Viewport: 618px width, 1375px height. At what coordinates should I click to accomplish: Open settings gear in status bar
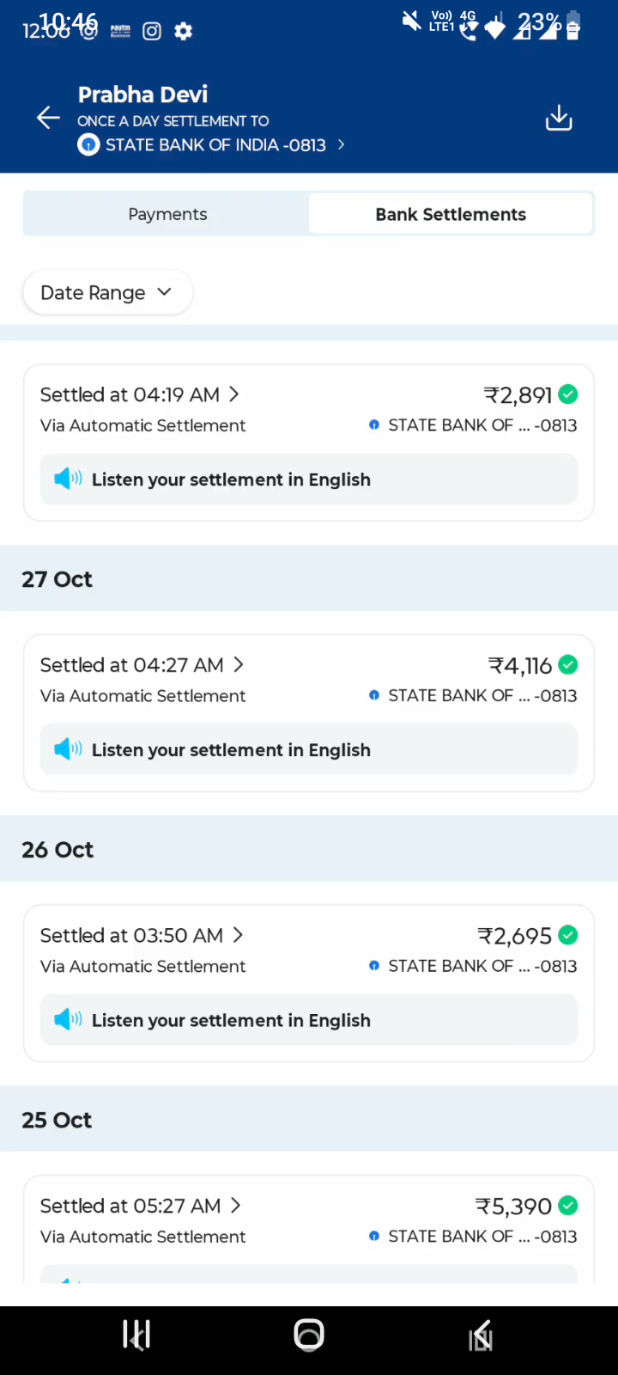pos(183,32)
